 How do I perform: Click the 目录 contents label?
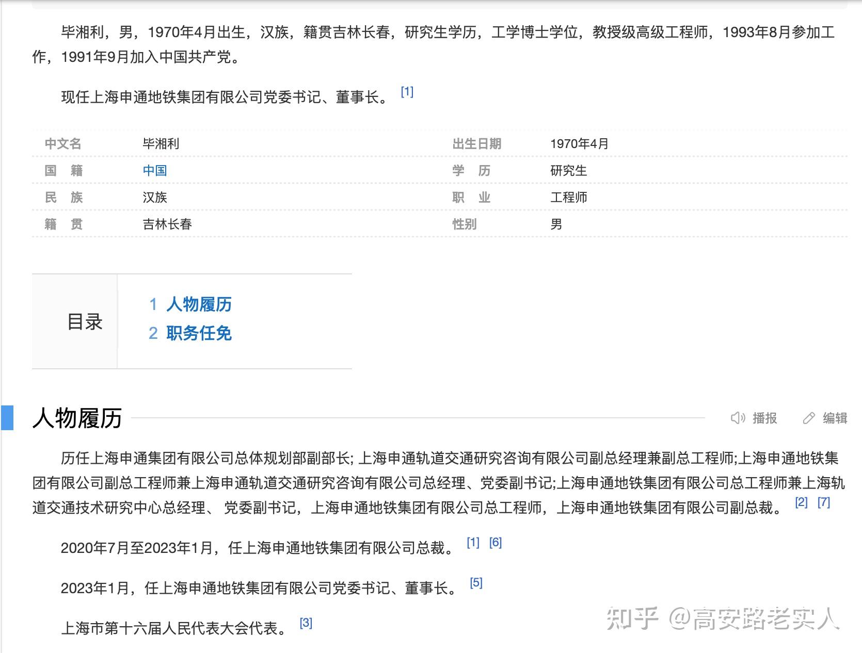pos(85,321)
